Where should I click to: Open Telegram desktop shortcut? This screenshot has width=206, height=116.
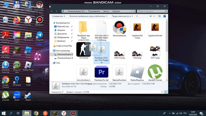(x=40, y=36)
